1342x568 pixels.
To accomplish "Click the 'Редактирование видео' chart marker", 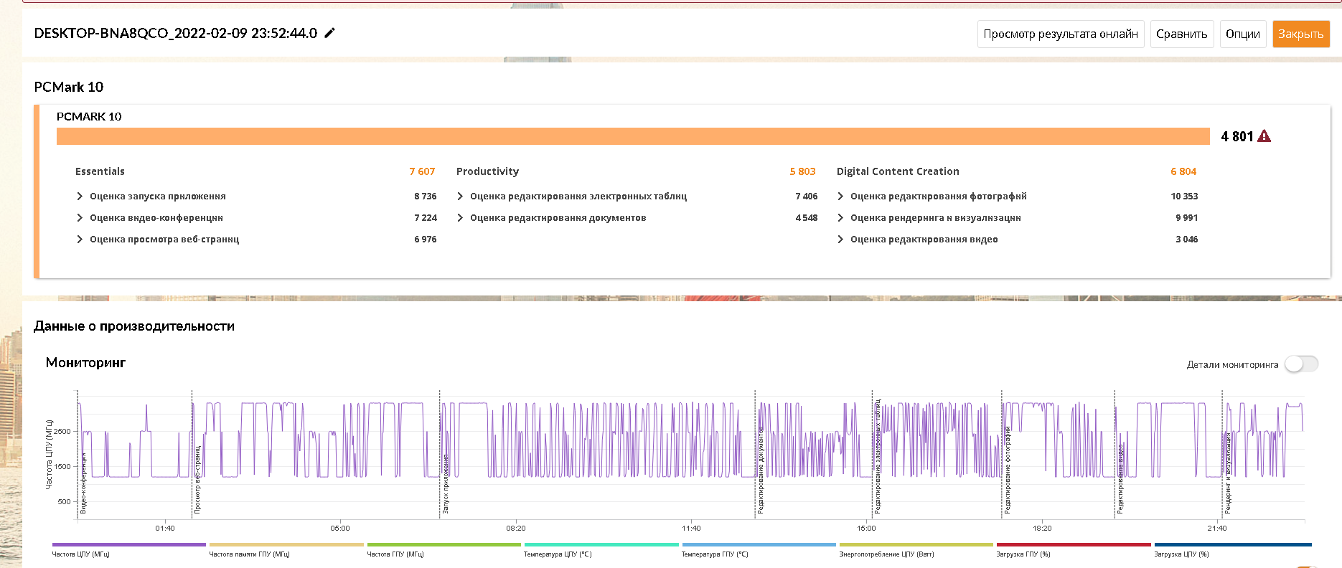I will click(x=1120, y=478).
